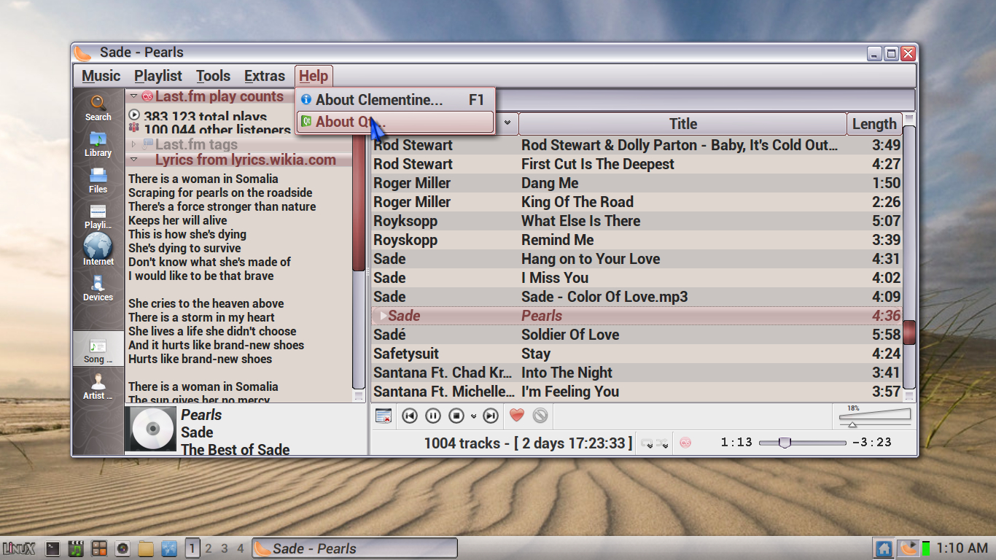This screenshot has width=996, height=560.
Task: Open the Artist info sidebar tab
Action: (98, 386)
